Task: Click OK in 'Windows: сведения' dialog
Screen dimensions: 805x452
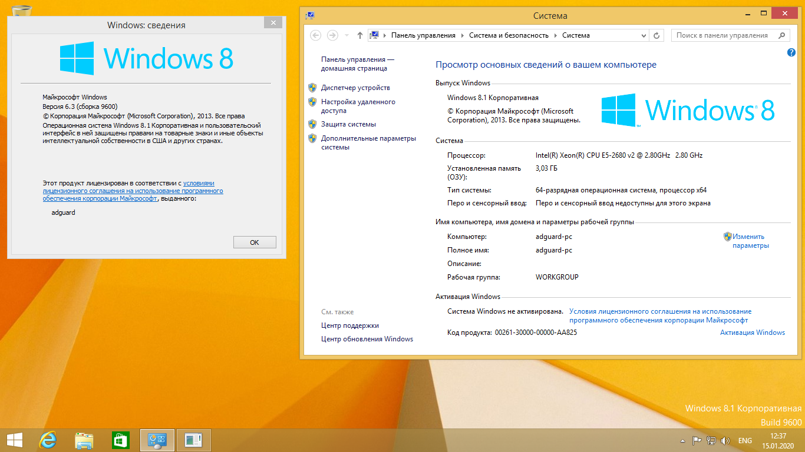Action: pos(255,242)
